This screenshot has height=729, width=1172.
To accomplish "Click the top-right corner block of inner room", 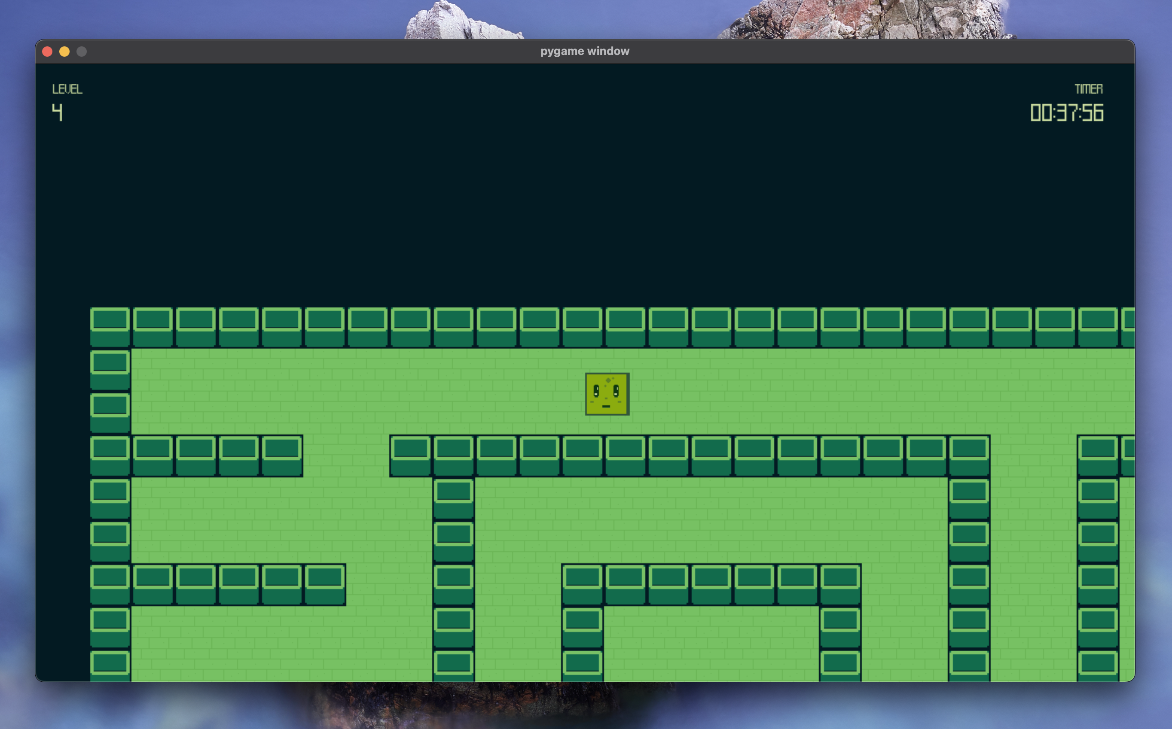I will 840,584.
